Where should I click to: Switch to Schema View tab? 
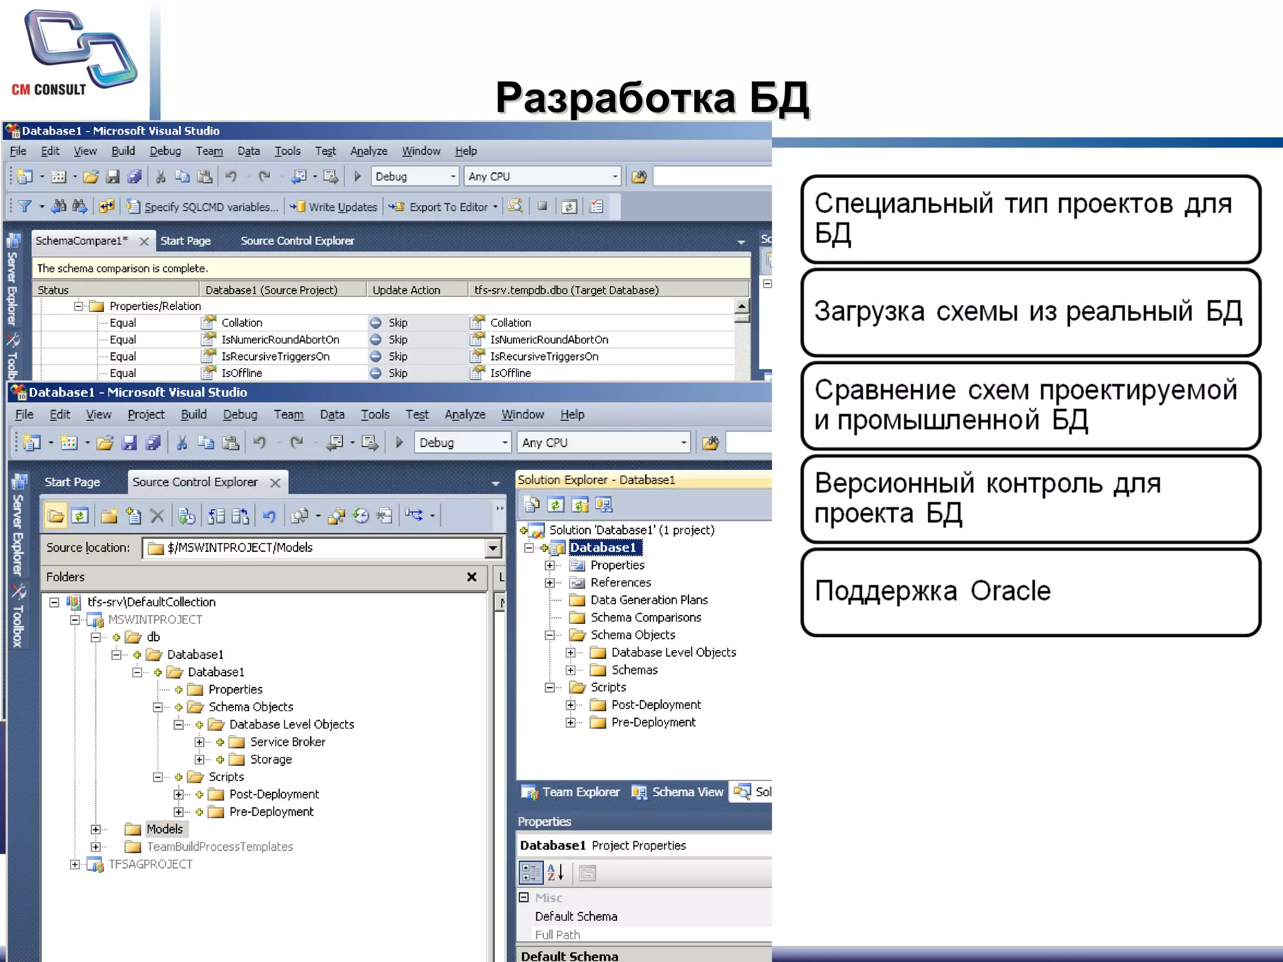(677, 792)
